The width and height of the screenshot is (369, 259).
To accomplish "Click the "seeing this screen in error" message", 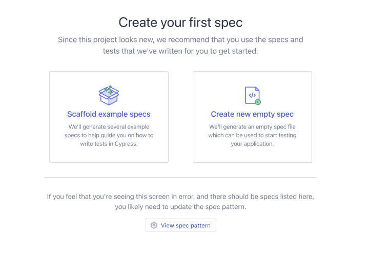I will [x=180, y=197].
